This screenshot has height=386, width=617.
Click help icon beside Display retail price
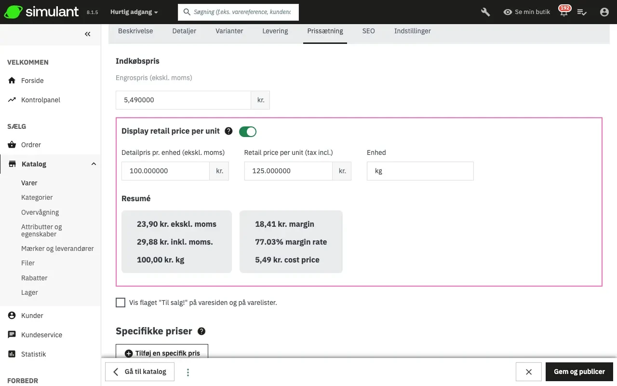[228, 131]
